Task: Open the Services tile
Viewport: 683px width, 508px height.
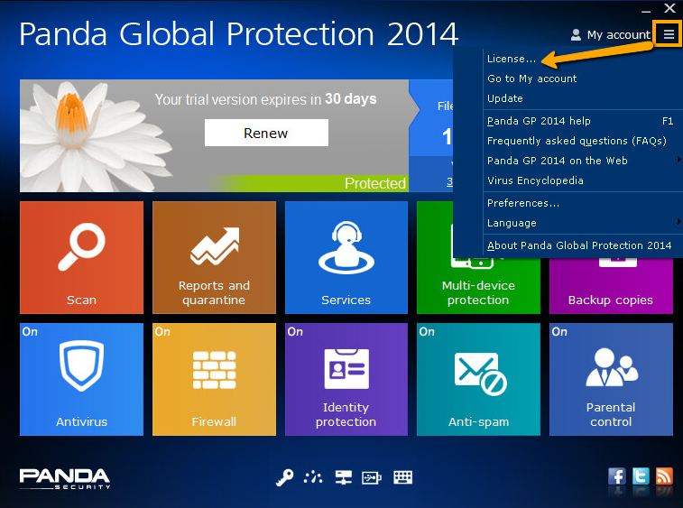Action: 346,257
